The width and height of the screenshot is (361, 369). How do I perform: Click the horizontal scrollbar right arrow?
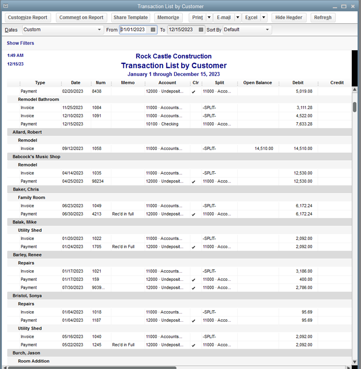[349, 368]
